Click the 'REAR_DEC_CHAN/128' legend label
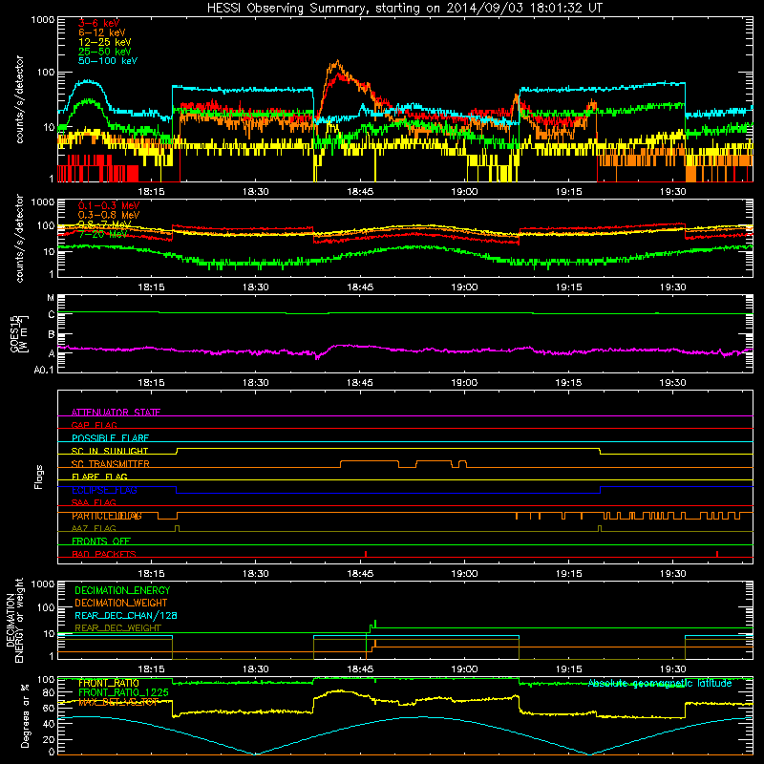Image resolution: width=764 pixels, height=764 pixels. (126, 616)
